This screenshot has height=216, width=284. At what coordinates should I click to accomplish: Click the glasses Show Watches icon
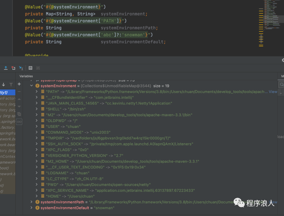tap(19, 122)
